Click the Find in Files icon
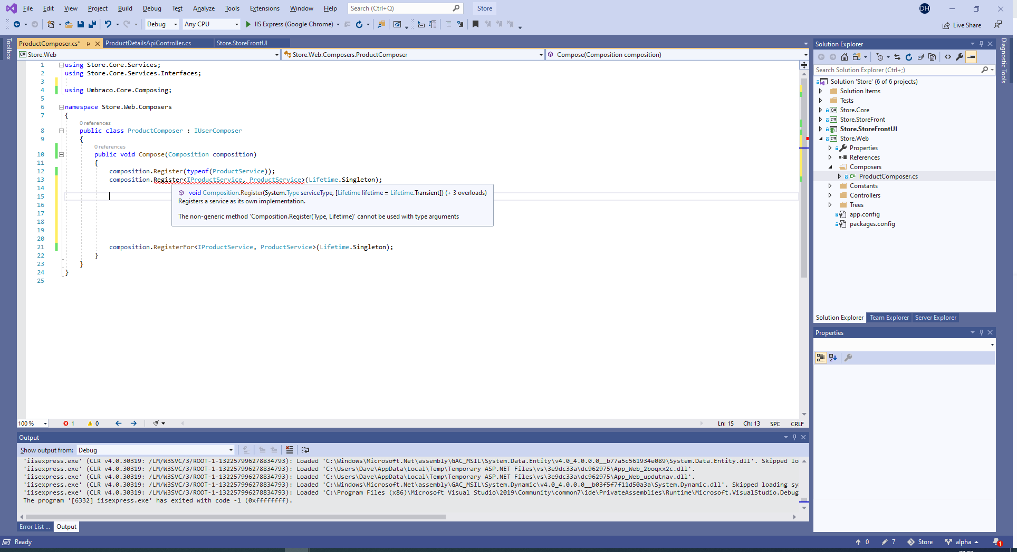 381,24
